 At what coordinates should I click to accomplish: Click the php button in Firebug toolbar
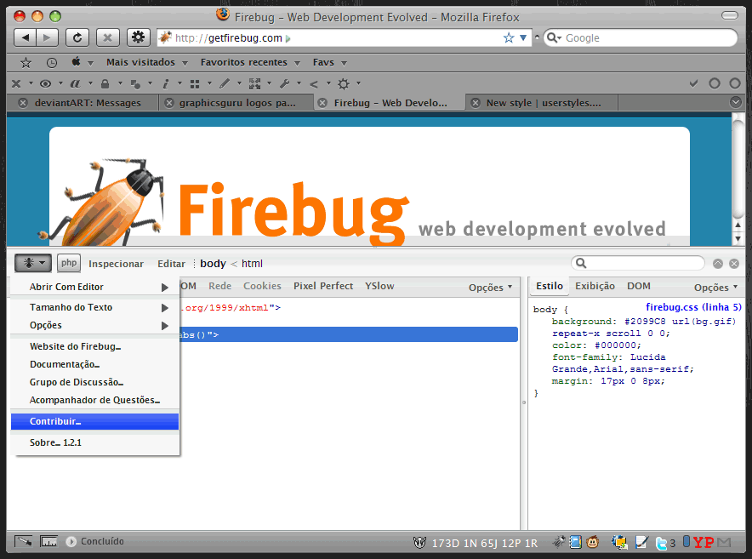click(69, 263)
